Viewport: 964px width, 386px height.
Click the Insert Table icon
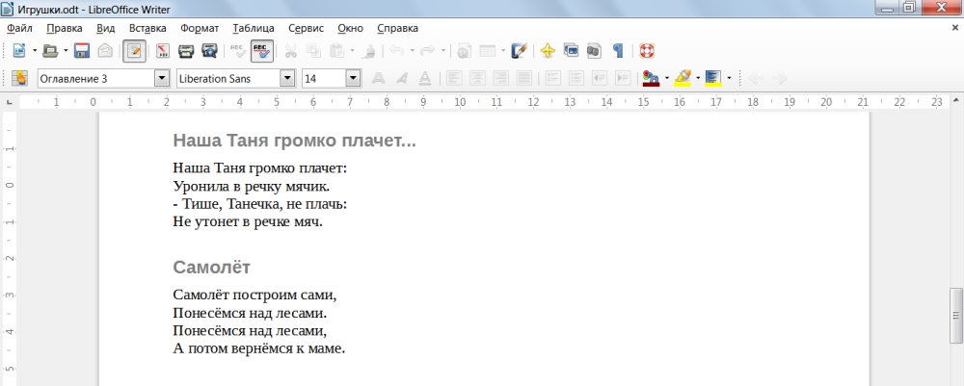click(x=488, y=51)
